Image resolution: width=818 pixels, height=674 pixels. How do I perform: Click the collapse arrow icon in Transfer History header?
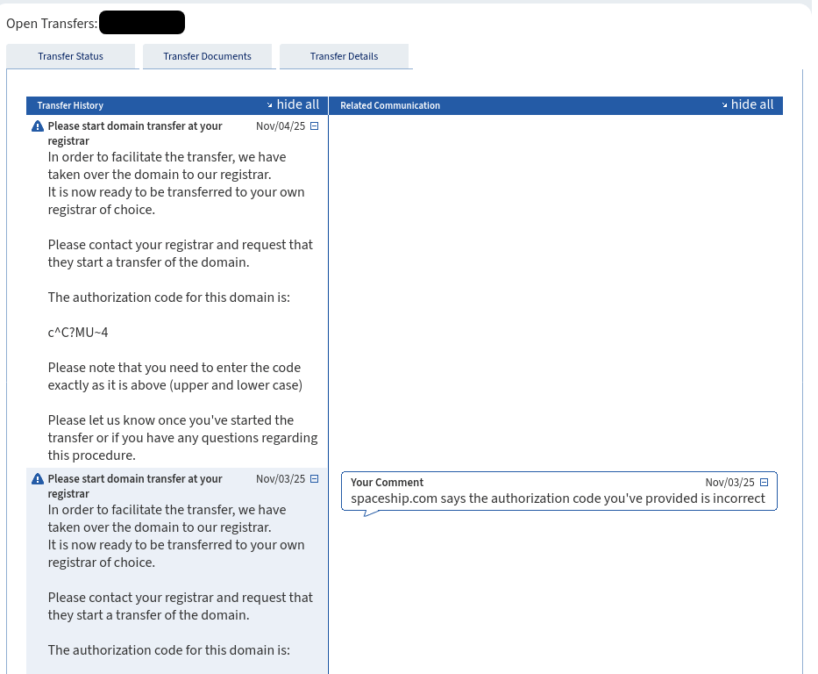pos(272,104)
